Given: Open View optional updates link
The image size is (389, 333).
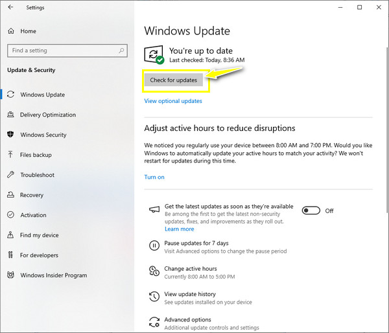Looking at the screenshot, I should coord(173,101).
